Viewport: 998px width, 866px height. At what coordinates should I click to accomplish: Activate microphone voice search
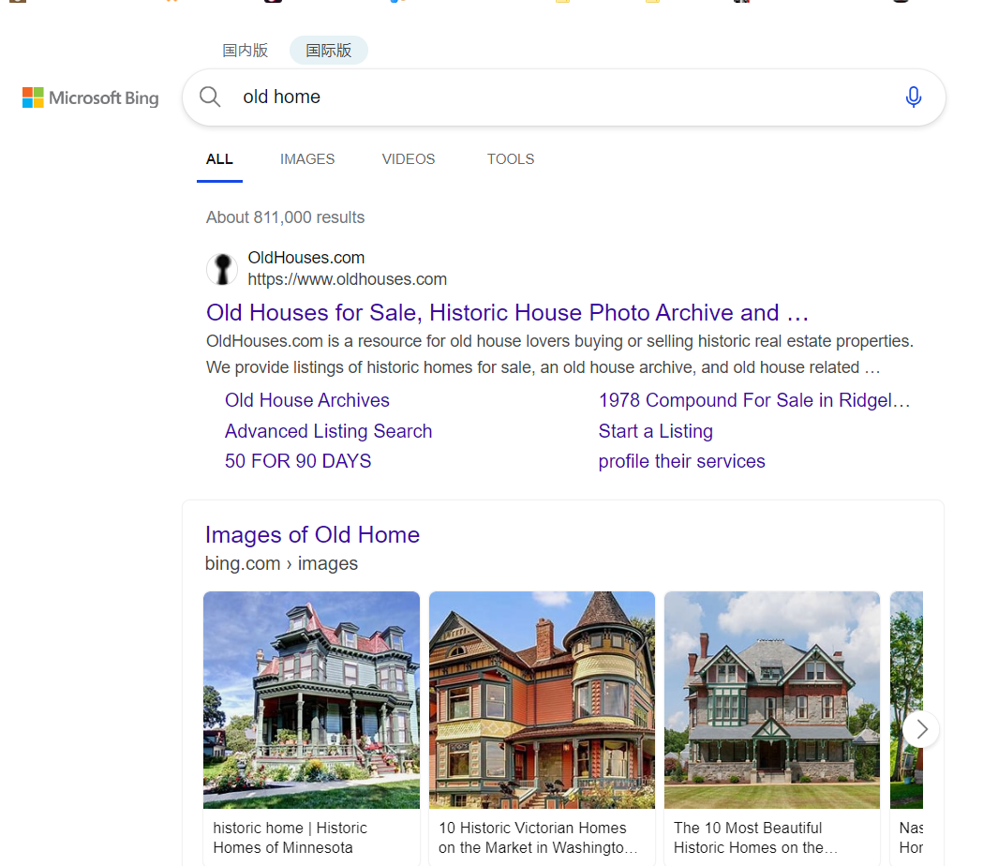pyautogui.click(x=913, y=97)
